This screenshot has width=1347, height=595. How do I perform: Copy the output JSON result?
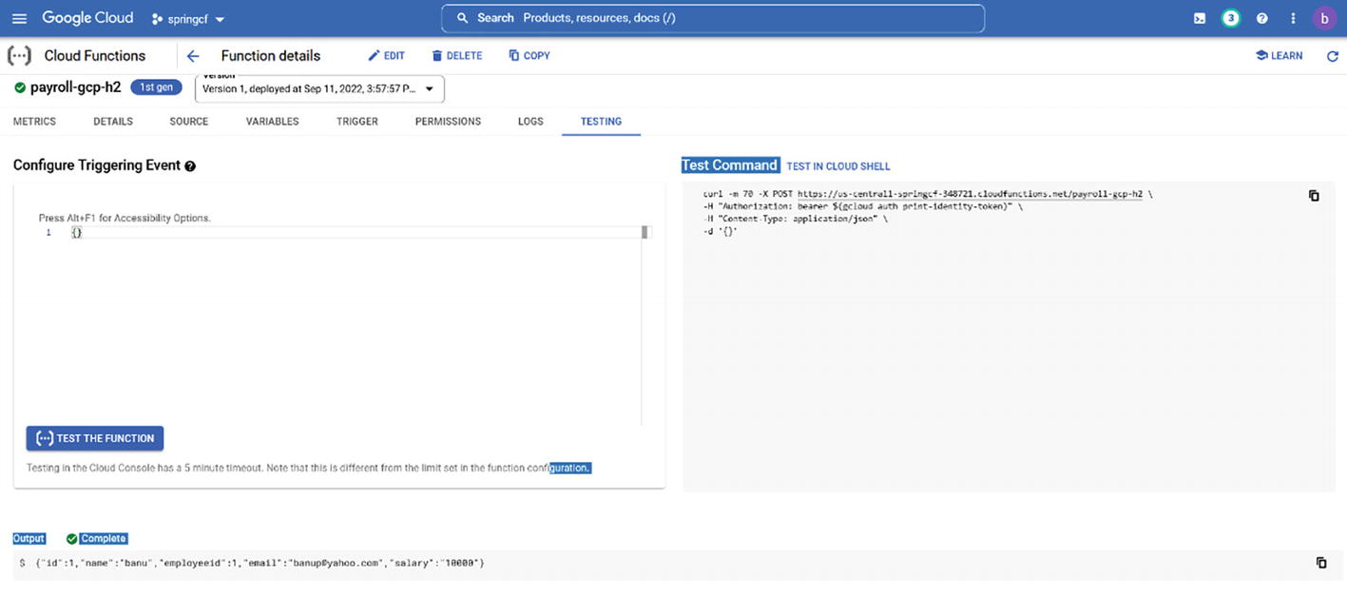click(1320, 563)
